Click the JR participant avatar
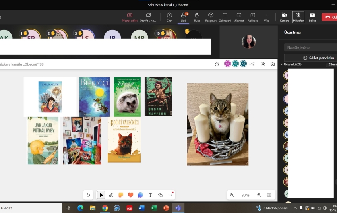This screenshot has height=213, width=337. 112,35
